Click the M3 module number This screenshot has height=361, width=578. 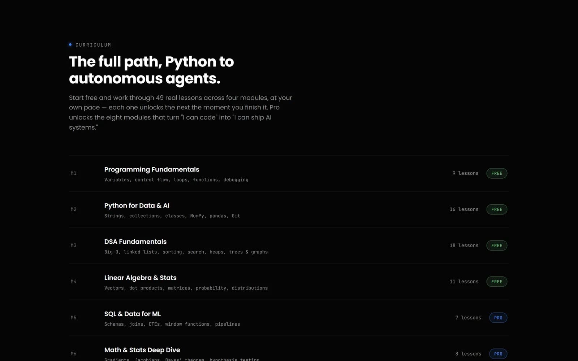click(x=73, y=245)
